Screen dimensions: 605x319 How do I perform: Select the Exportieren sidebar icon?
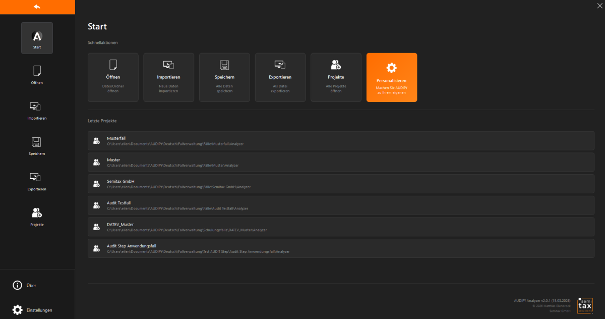(37, 180)
